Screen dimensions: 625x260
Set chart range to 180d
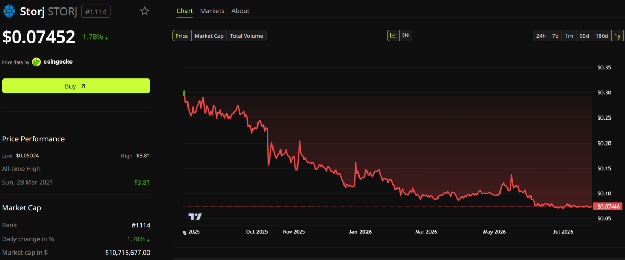(x=601, y=36)
